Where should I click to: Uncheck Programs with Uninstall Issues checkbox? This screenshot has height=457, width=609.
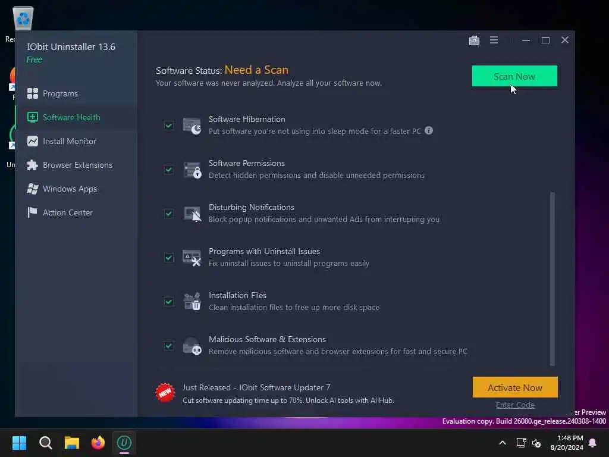(x=168, y=257)
